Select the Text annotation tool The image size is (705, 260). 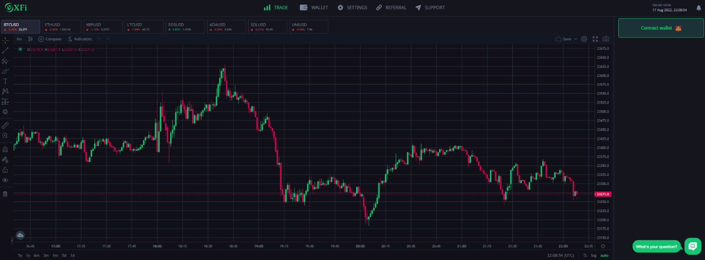click(5, 81)
